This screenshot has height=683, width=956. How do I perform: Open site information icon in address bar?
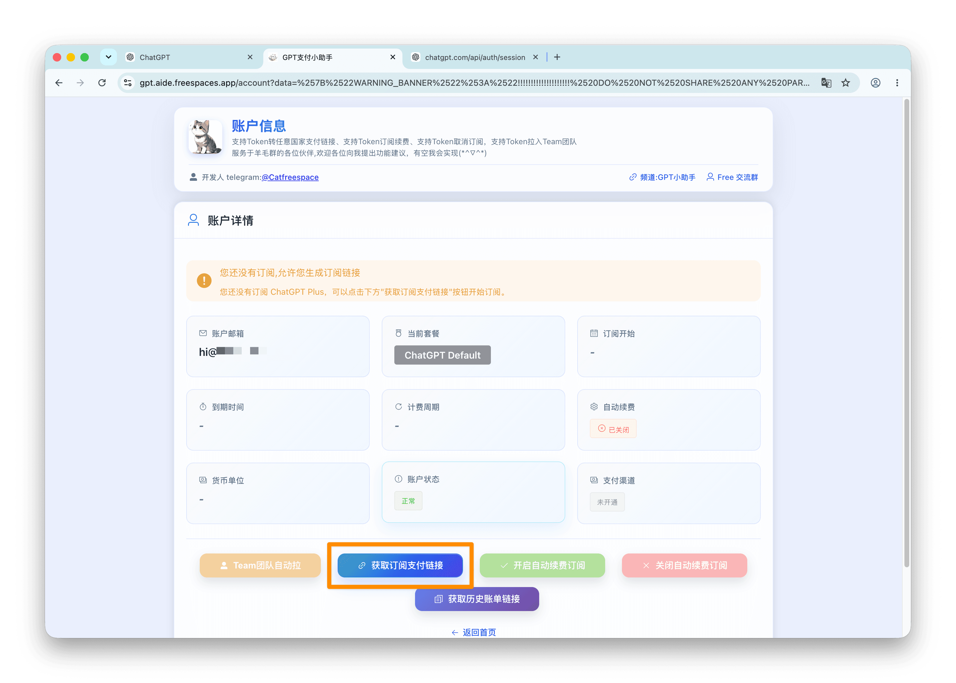pyautogui.click(x=128, y=83)
